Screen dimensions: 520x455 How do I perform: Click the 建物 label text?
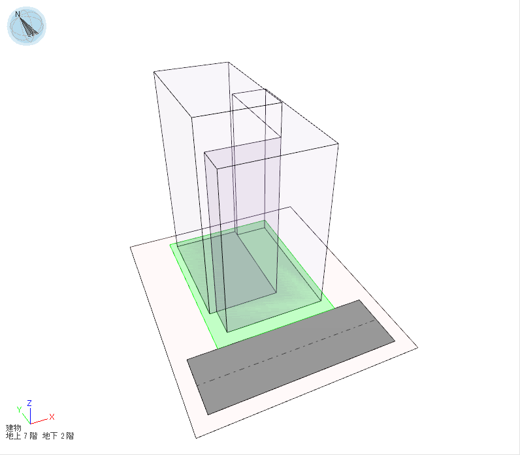14,428
